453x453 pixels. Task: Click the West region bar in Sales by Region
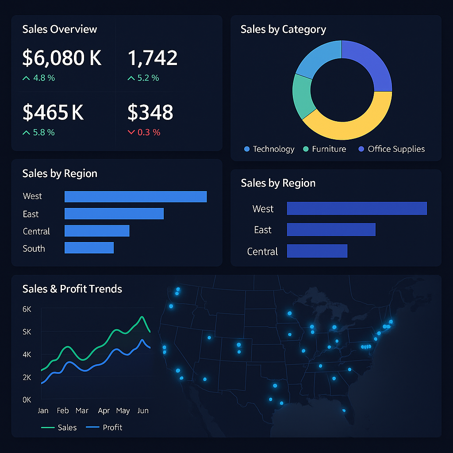point(135,196)
